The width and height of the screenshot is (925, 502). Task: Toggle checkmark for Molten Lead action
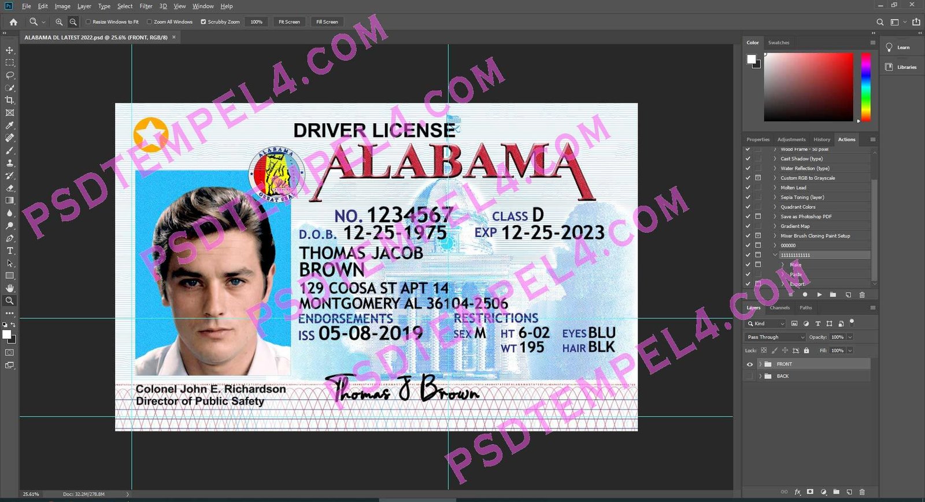748,187
